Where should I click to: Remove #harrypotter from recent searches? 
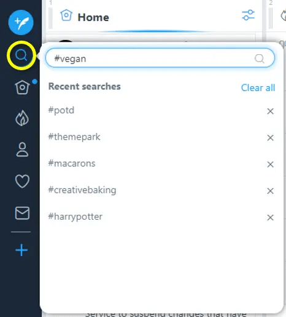(x=270, y=217)
